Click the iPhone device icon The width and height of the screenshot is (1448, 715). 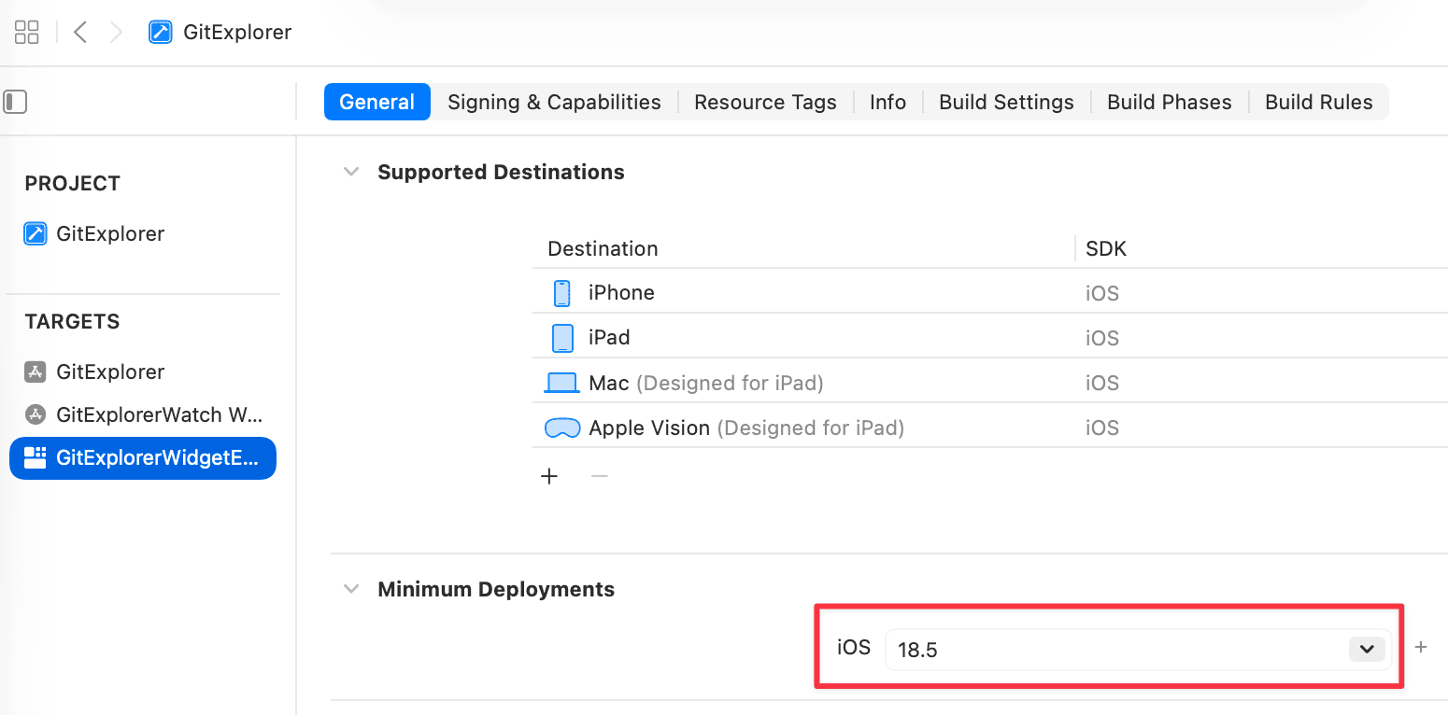tap(561, 293)
